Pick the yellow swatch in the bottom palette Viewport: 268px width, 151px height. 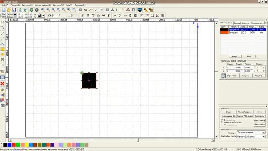tap(27, 145)
